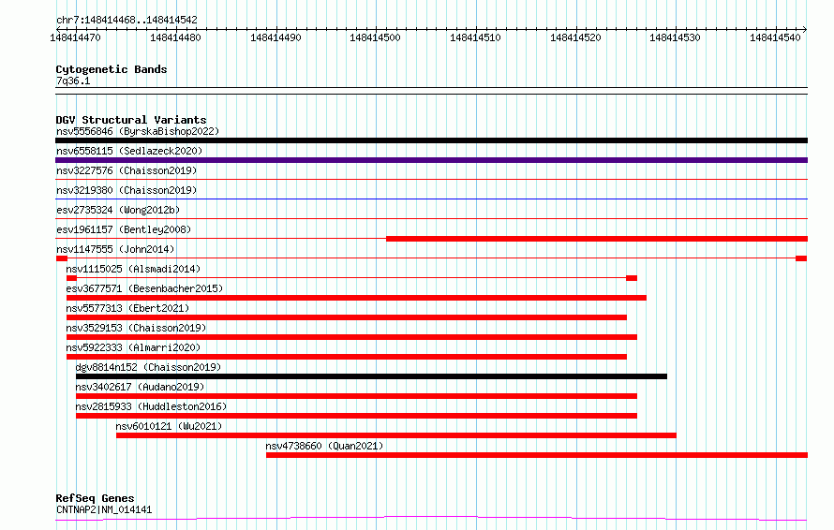Select the thick red esv1961157 bar segment

pos(597,239)
